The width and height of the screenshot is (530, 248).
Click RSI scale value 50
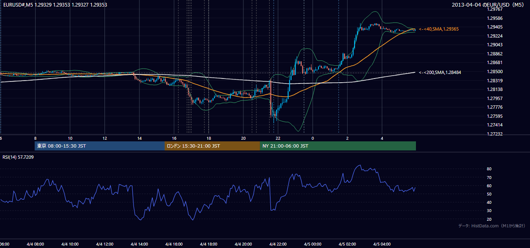point(489,194)
